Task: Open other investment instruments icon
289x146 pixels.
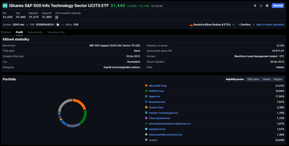Action: click(x=56, y=17)
